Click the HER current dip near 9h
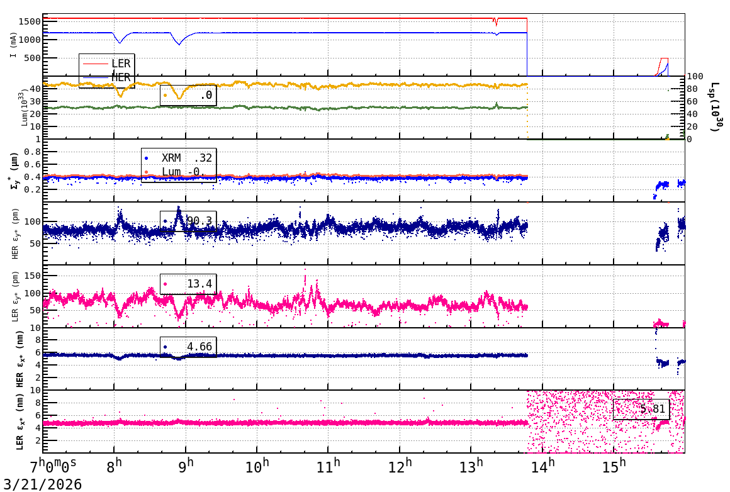The image size is (730, 492). 179,39
